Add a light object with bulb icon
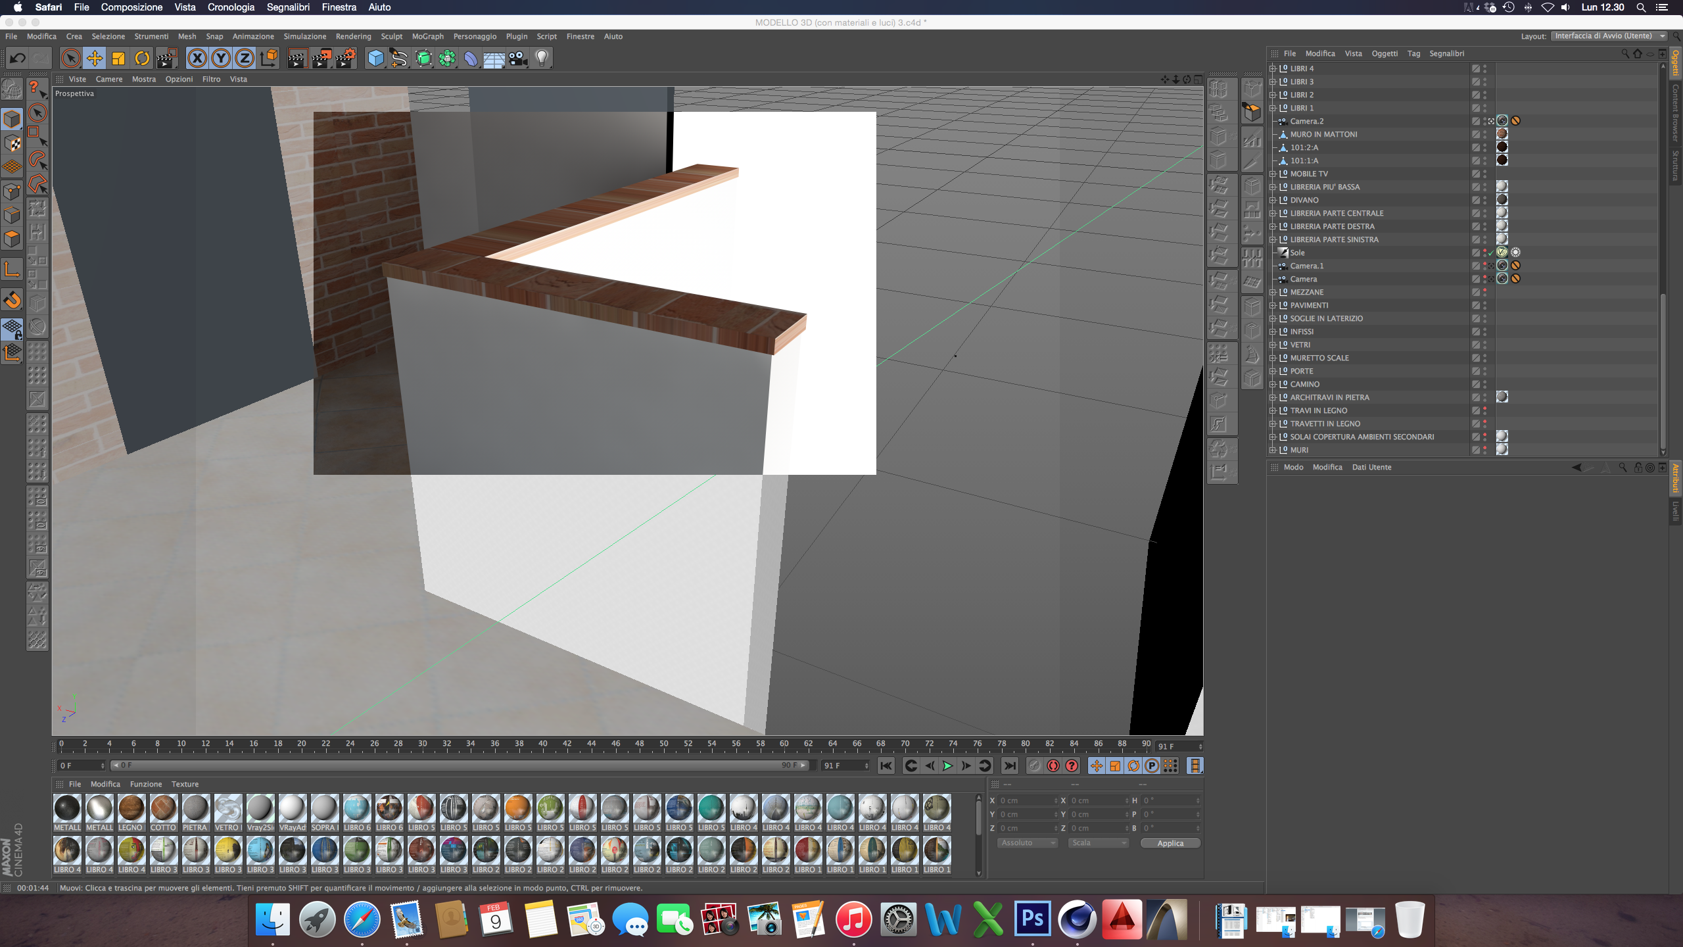 (542, 59)
